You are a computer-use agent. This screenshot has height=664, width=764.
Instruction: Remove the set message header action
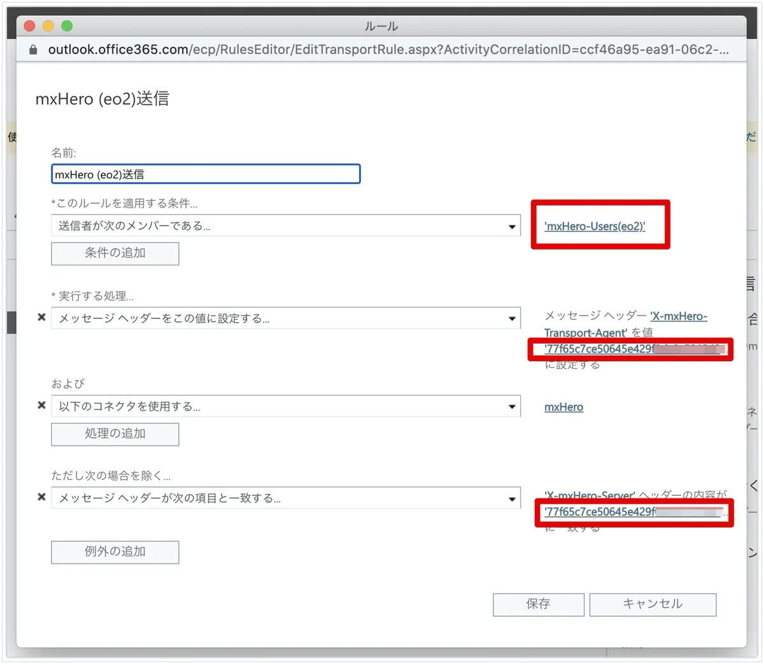41,317
